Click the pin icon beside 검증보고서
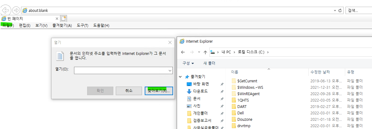372x129 pixels. tap(222, 121)
